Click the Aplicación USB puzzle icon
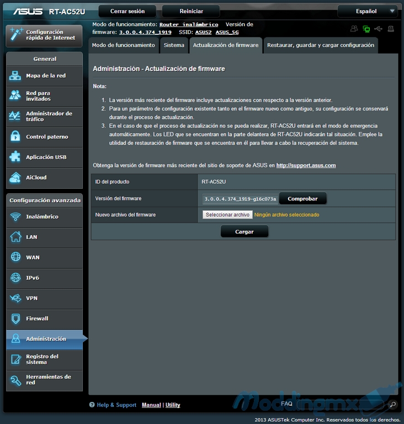Image resolution: width=404 pixels, height=424 pixels. click(15, 157)
